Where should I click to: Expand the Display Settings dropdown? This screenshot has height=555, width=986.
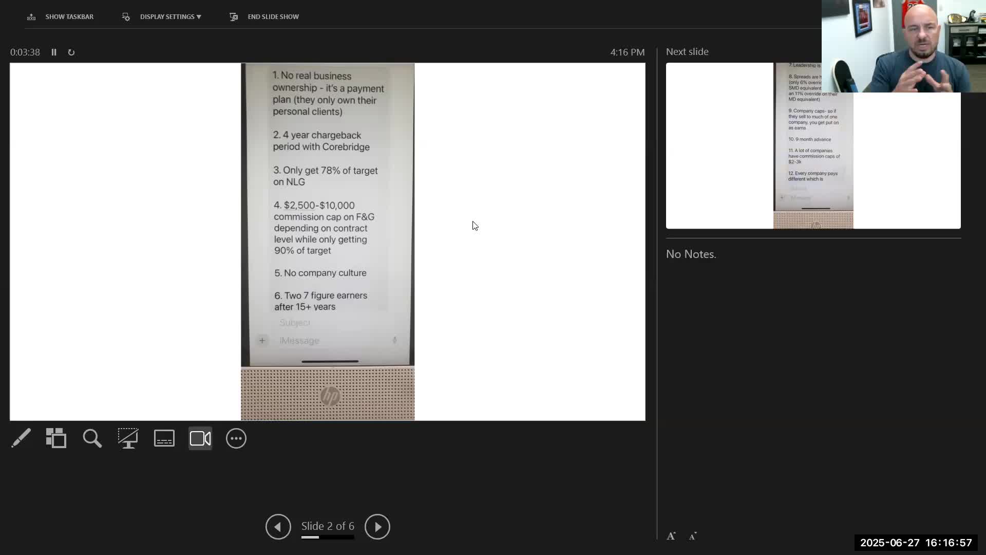(170, 17)
